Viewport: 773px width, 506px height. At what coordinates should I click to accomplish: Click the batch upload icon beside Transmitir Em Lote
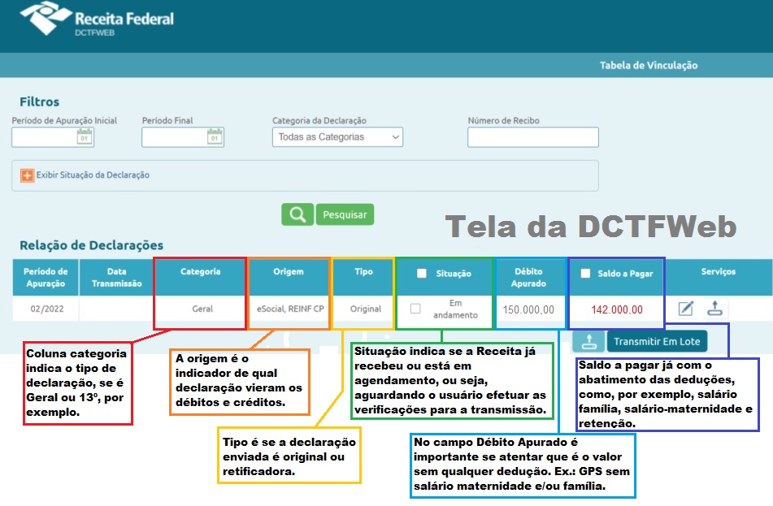point(588,341)
